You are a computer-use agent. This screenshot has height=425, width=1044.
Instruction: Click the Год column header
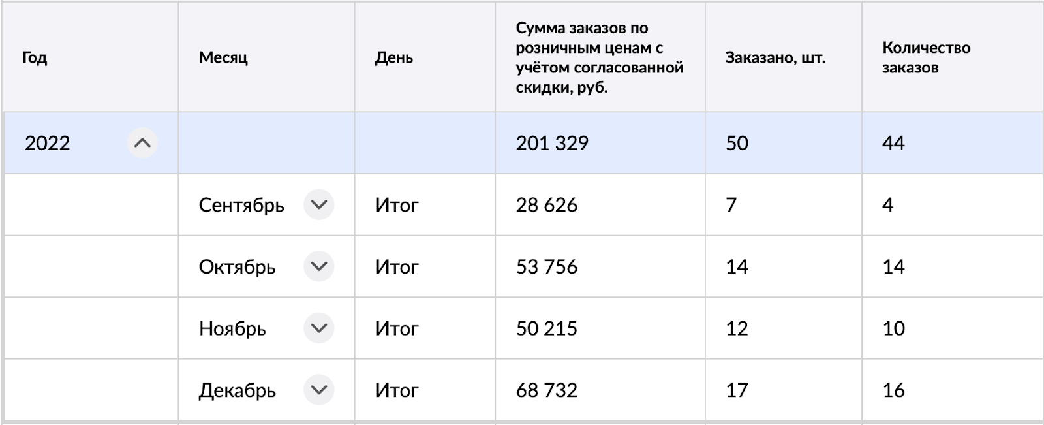[x=35, y=57]
